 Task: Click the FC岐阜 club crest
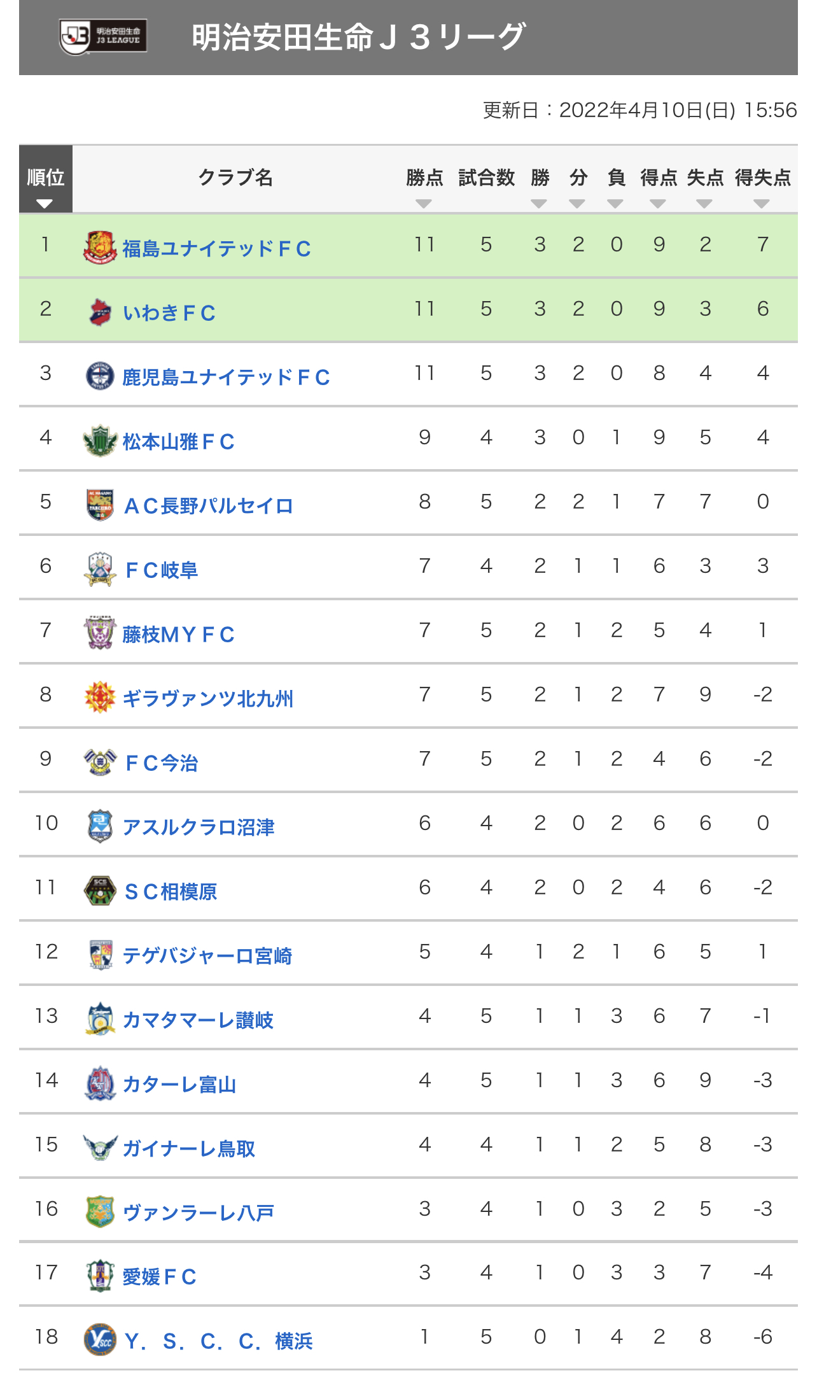coord(100,569)
